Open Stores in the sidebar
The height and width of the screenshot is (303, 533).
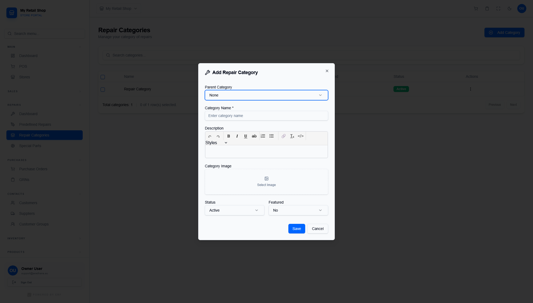[45, 77]
